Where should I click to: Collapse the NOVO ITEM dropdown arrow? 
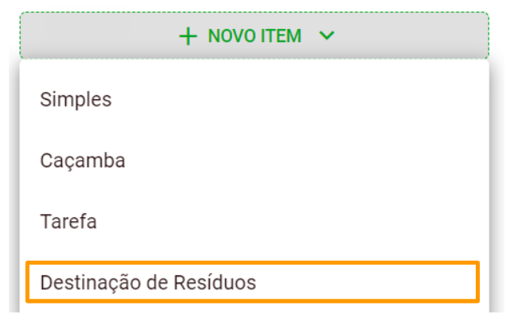[x=326, y=36]
